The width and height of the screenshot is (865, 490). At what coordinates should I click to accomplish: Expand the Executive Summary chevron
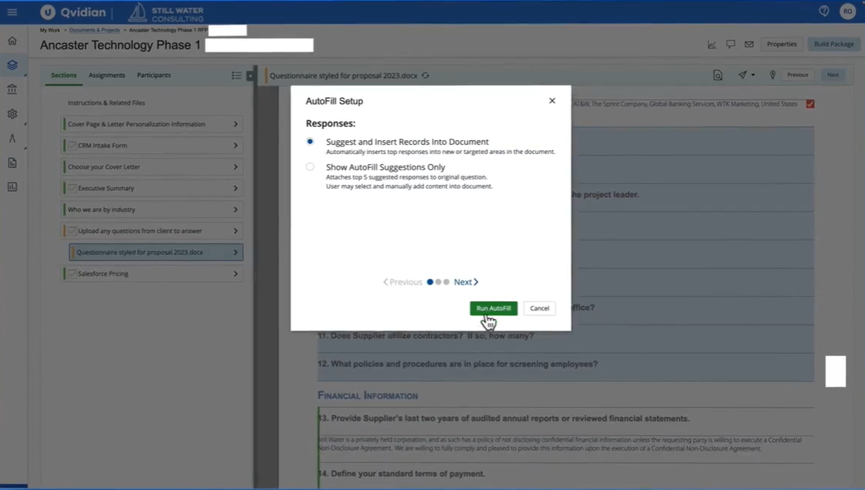(236, 188)
